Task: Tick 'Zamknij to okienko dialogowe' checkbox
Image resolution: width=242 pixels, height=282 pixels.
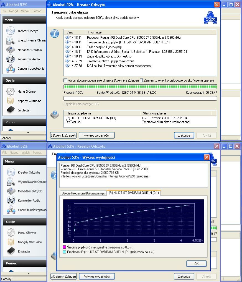Action: coord(141,80)
